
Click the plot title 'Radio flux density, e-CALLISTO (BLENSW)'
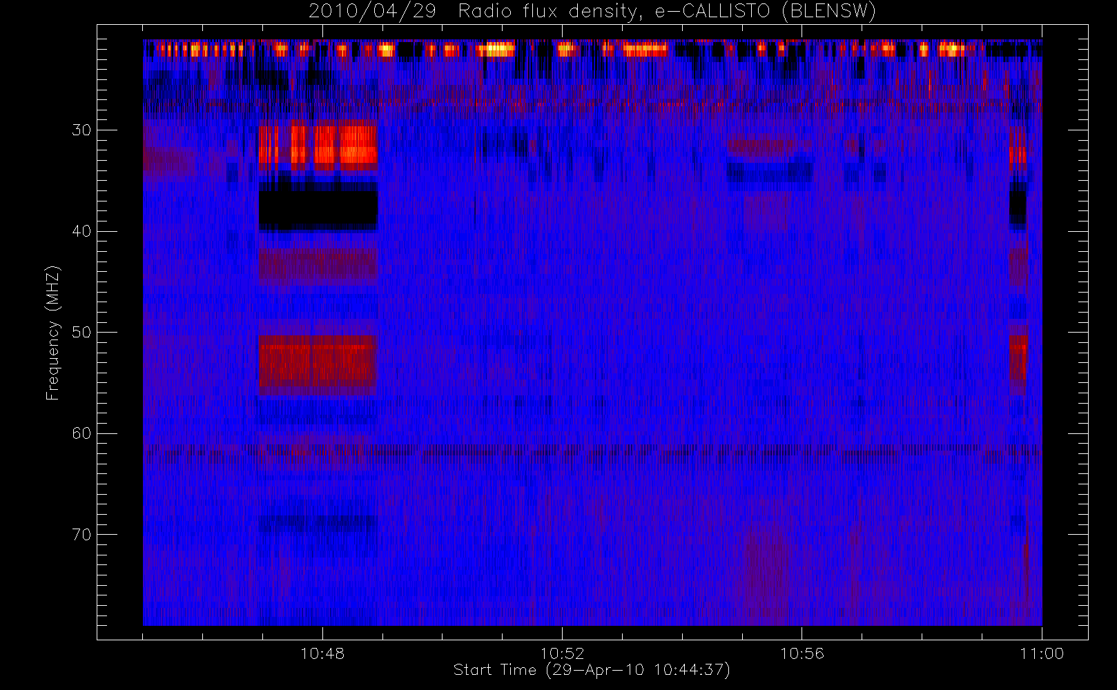point(666,12)
